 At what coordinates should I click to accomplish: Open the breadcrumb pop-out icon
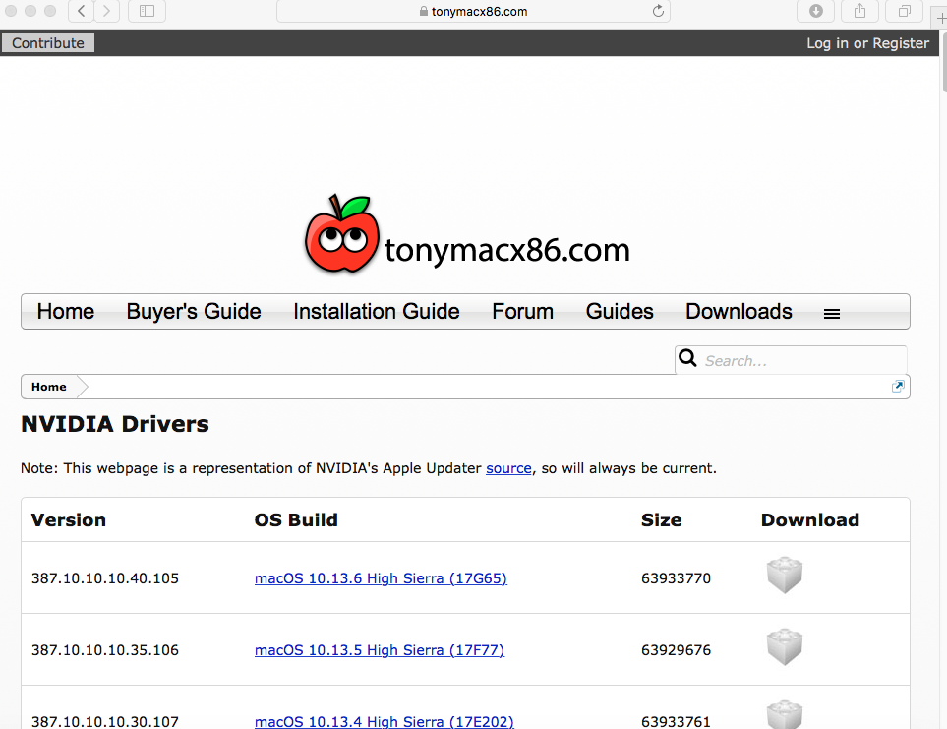[898, 387]
